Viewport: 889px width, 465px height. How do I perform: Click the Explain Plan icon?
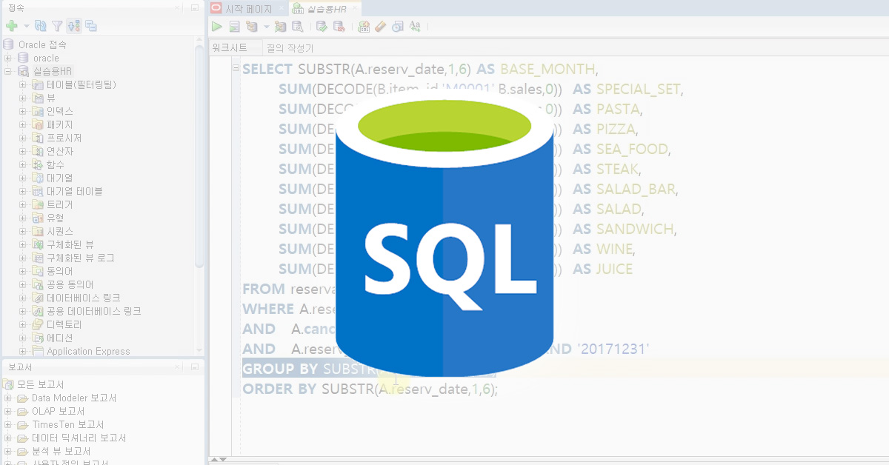[252, 26]
